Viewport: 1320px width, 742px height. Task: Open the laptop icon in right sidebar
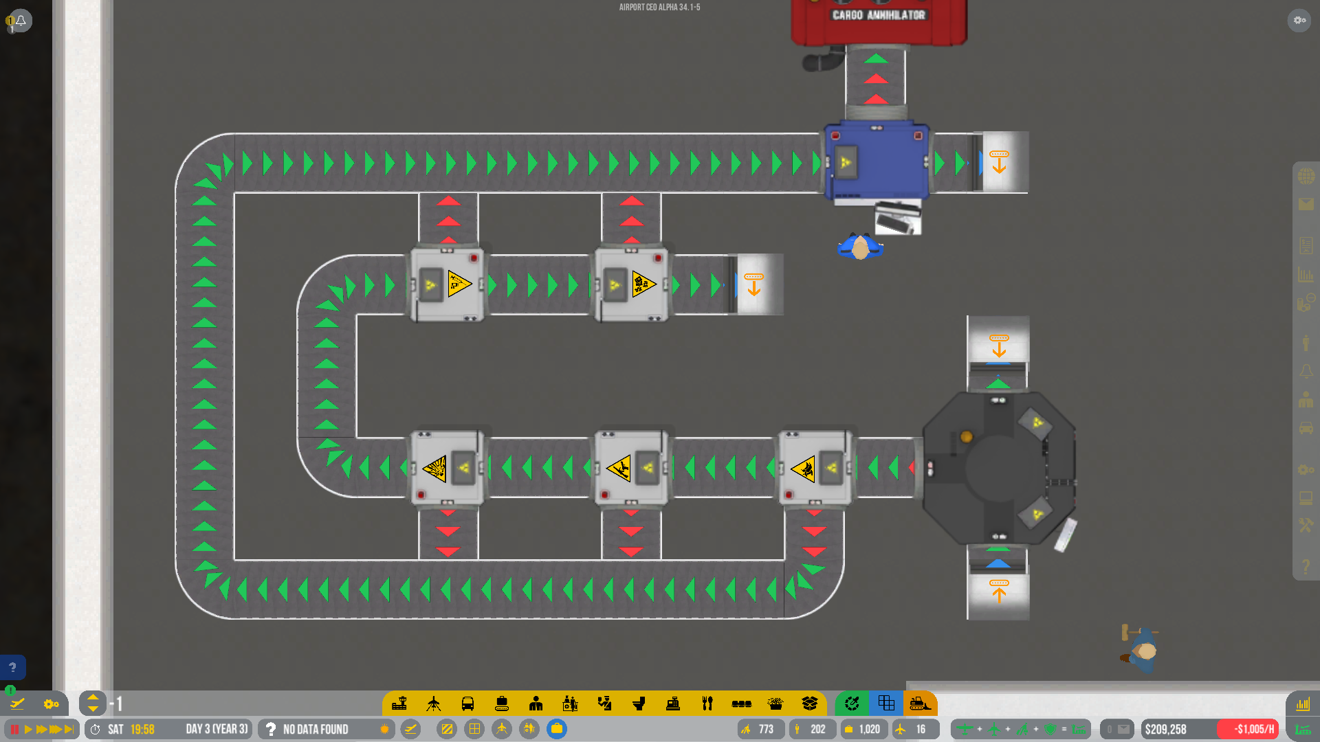pyautogui.click(x=1306, y=497)
